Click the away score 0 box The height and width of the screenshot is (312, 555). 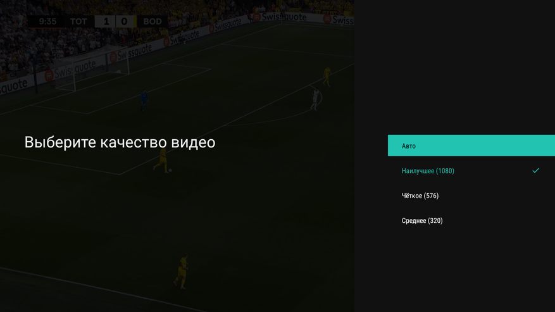124,22
